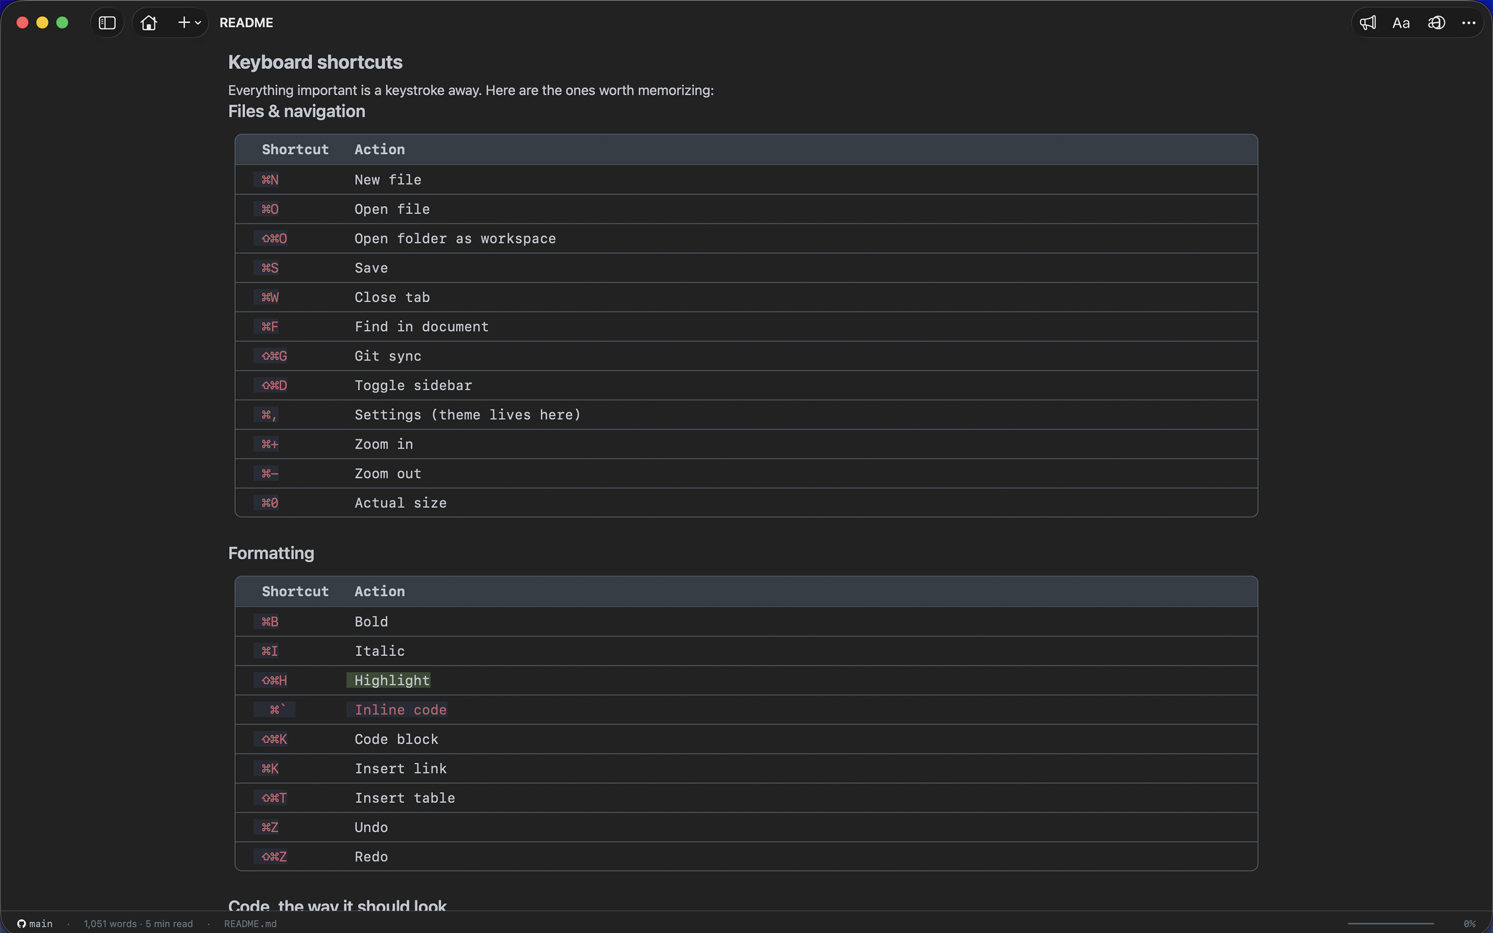Screen dimensions: 1493x933
Task: Go to the Home icon
Action: click(x=149, y=23)
